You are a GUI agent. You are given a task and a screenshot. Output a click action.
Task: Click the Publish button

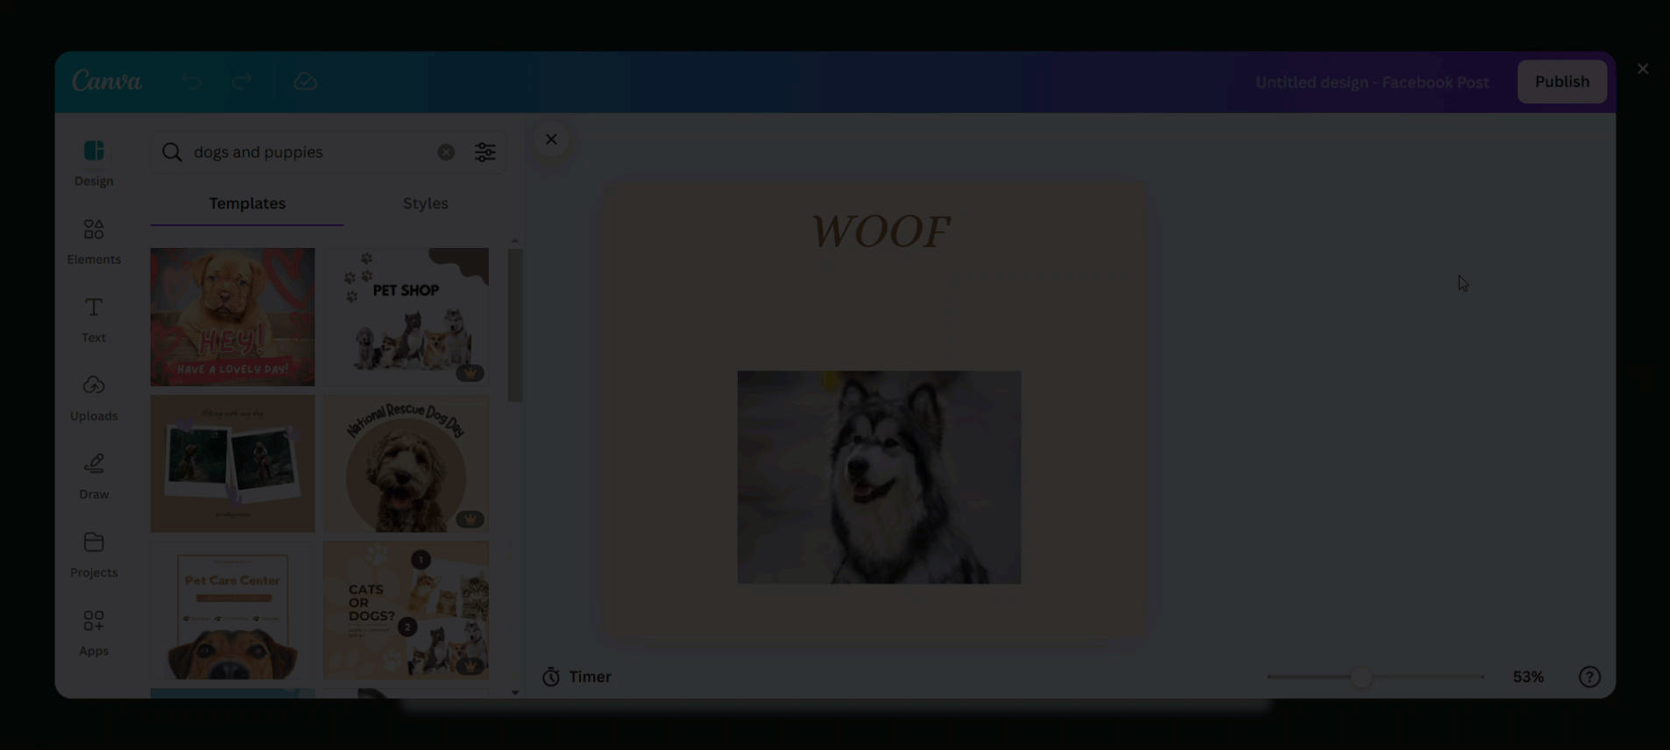click(x=1561, y=81)
